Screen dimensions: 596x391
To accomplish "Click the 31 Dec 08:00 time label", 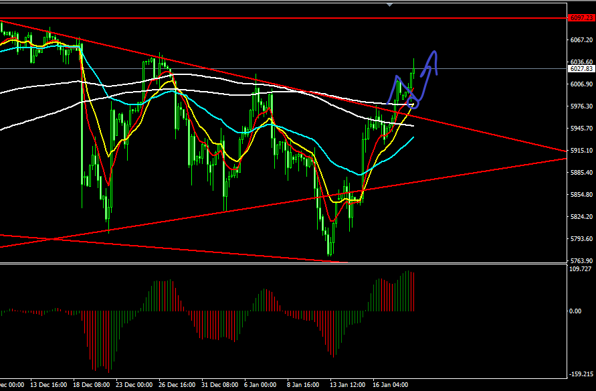I will click(219, 385).
